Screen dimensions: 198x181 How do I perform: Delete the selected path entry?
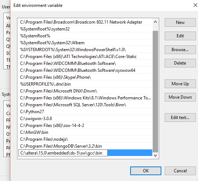click(x=180, y=63)
